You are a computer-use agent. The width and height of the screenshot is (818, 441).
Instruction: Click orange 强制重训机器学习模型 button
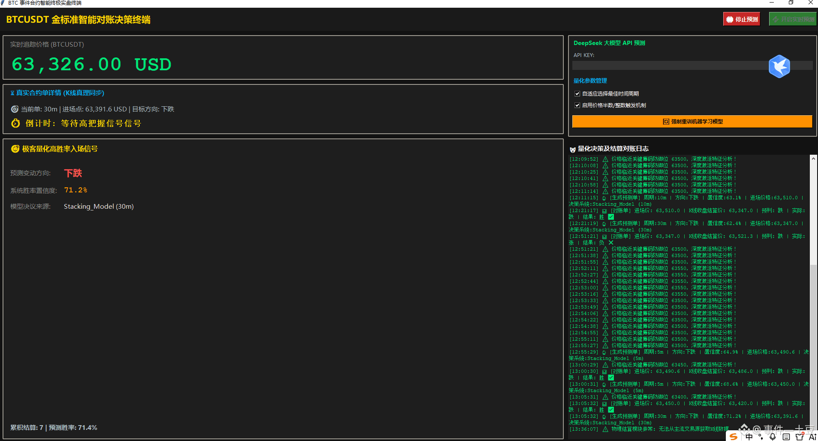pyautogui.click(x=692, y=121)
